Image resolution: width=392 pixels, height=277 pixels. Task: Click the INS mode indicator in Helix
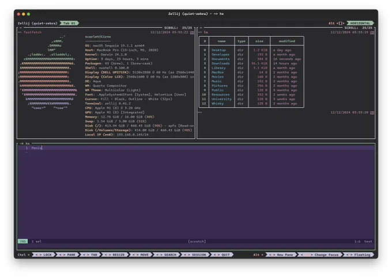[x=22, y=241]
